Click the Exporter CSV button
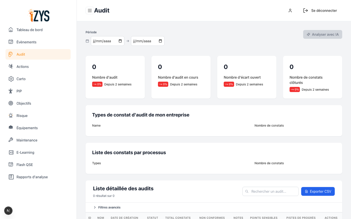351x219 pixels. pyautogui.click(x=318, y=191)
